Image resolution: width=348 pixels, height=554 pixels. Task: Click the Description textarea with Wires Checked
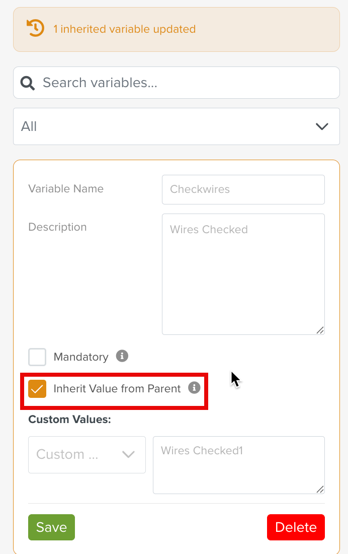(x=243, y=274)
